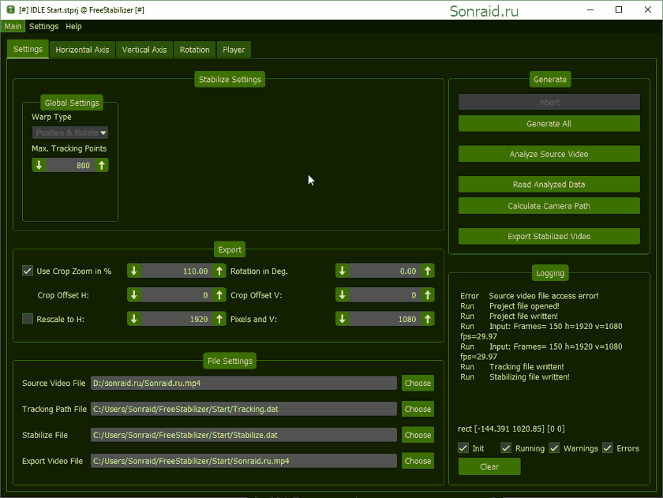Click the FreeStabilizer app icon in title bar
The image size is (663, 498).
pyautogui.click(x=10, y=9)
